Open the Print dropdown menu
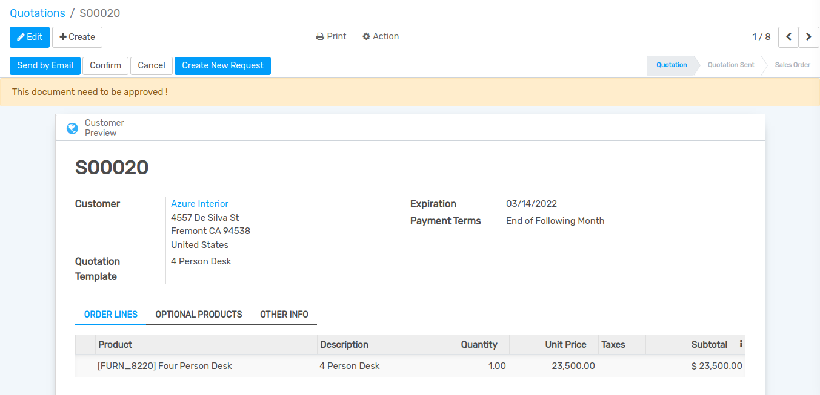Viewport: 820px width, 395px height. (331, 36)
